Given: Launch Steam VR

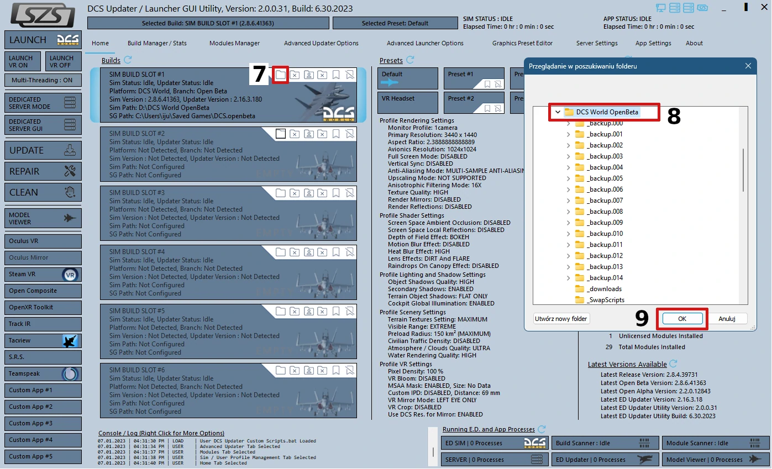Looking at the screenshot, I should pyautogui.click(x=43, y=275).
